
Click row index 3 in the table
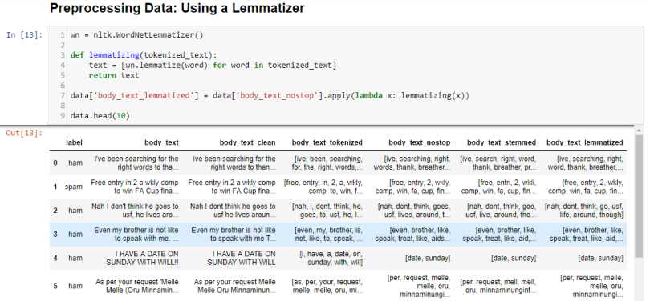pos(55,234)
